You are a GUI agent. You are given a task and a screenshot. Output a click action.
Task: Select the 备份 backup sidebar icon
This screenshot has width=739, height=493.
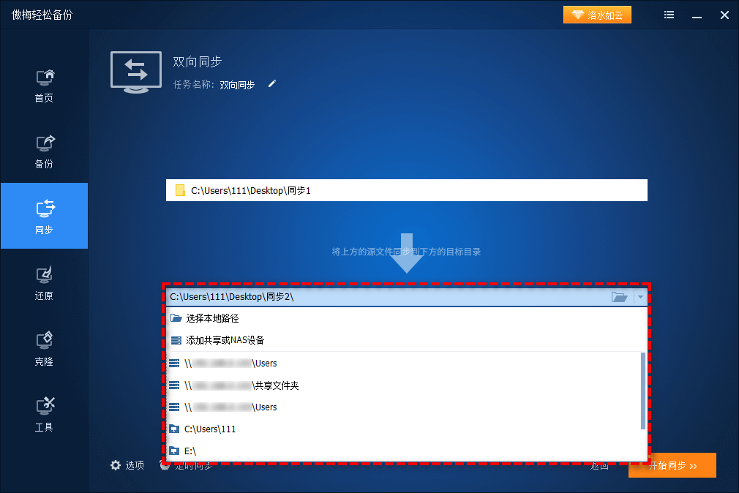[x=43, y=151]
